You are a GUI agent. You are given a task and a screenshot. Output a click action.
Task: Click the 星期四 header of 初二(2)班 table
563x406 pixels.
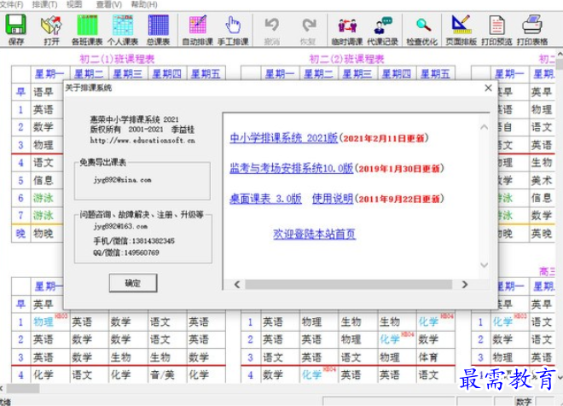tap(397, 73)
